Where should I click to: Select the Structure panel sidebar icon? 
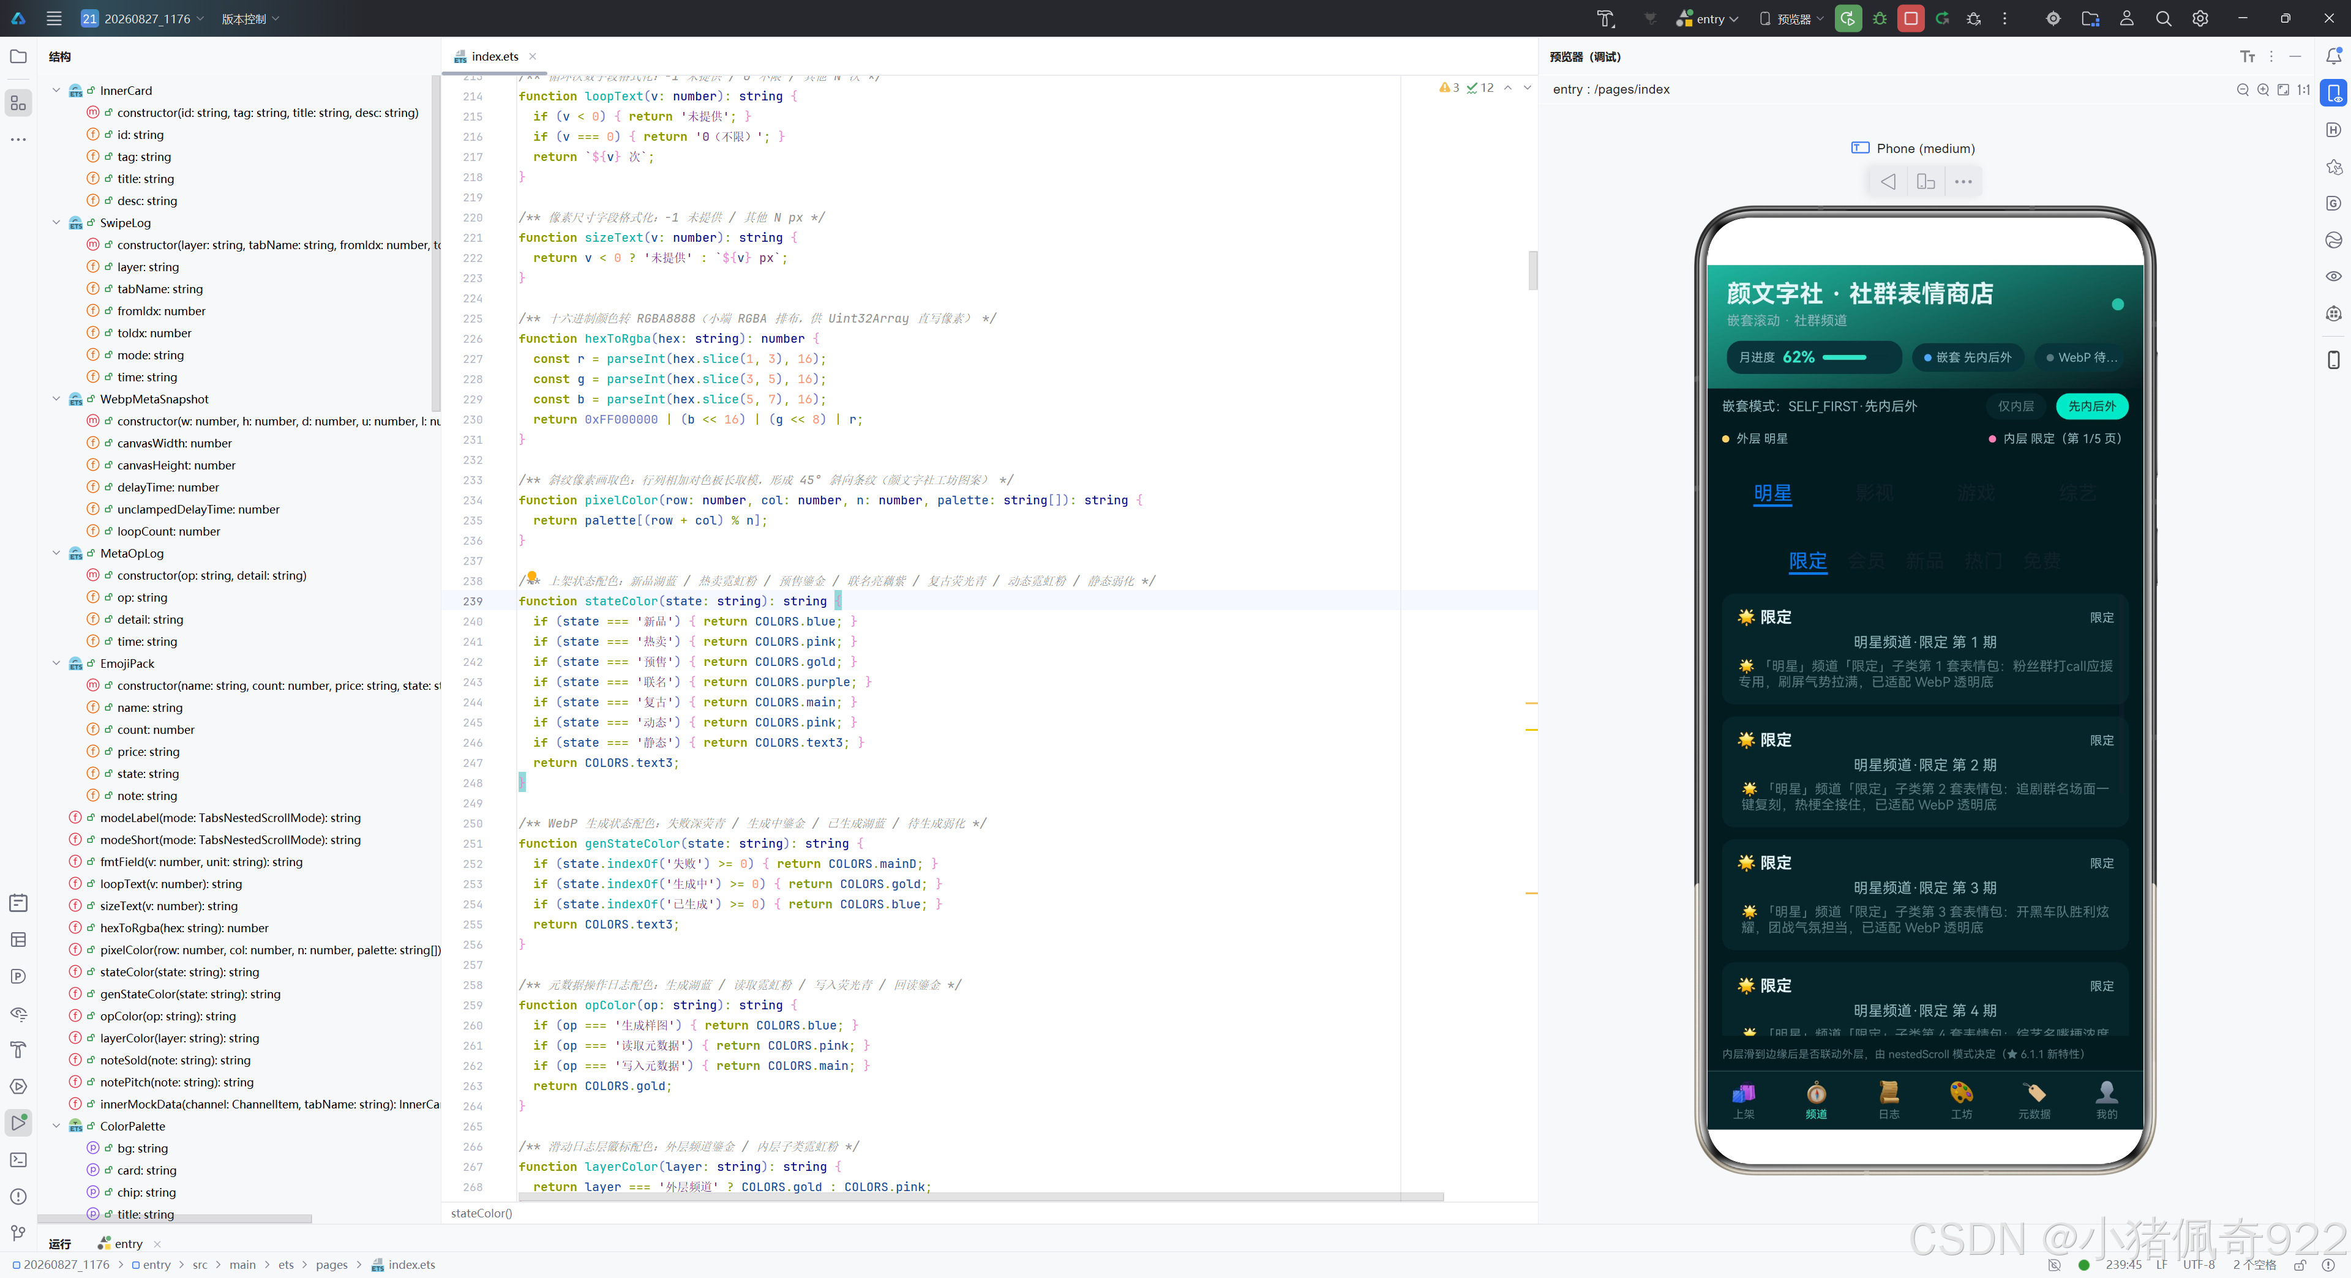[18, 103]
